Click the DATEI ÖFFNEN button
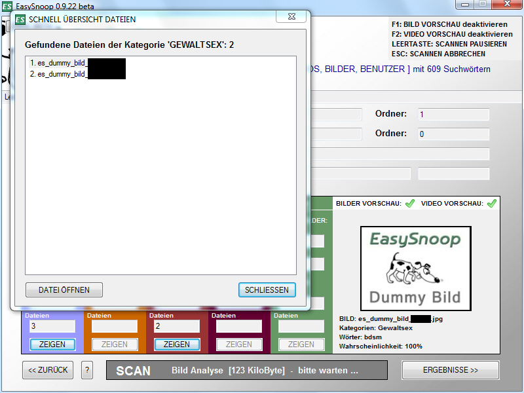 [64, 290]
